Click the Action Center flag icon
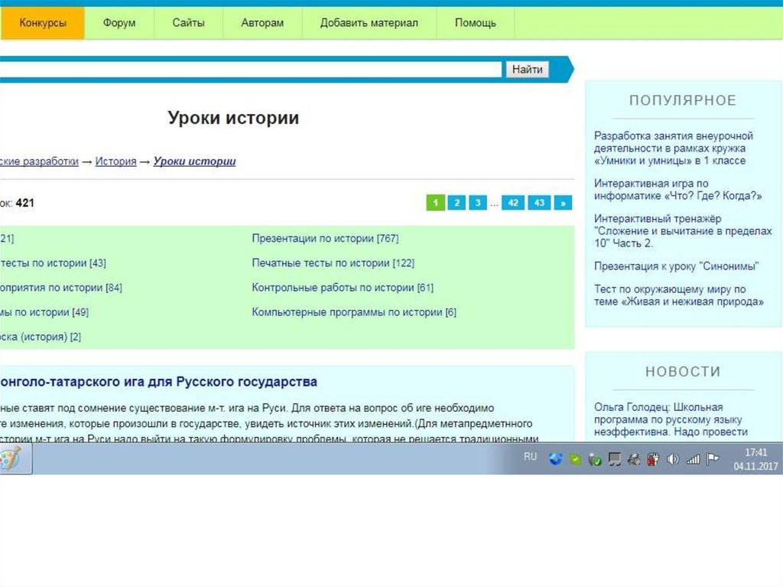 pos(712,459)
